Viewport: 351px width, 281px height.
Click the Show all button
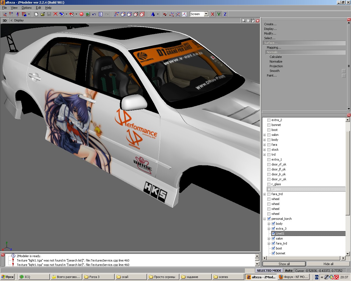pos(284,264)
